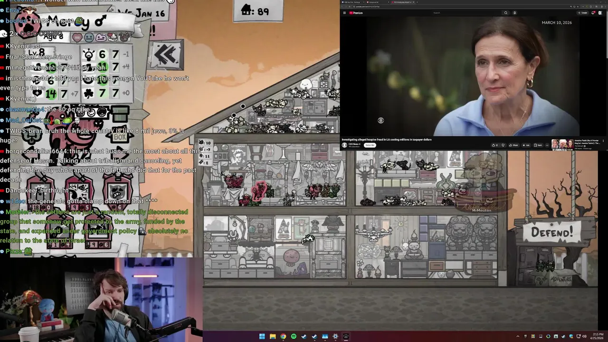
Task: Click the back double-arrow sign in game
Action: point(166,55)
